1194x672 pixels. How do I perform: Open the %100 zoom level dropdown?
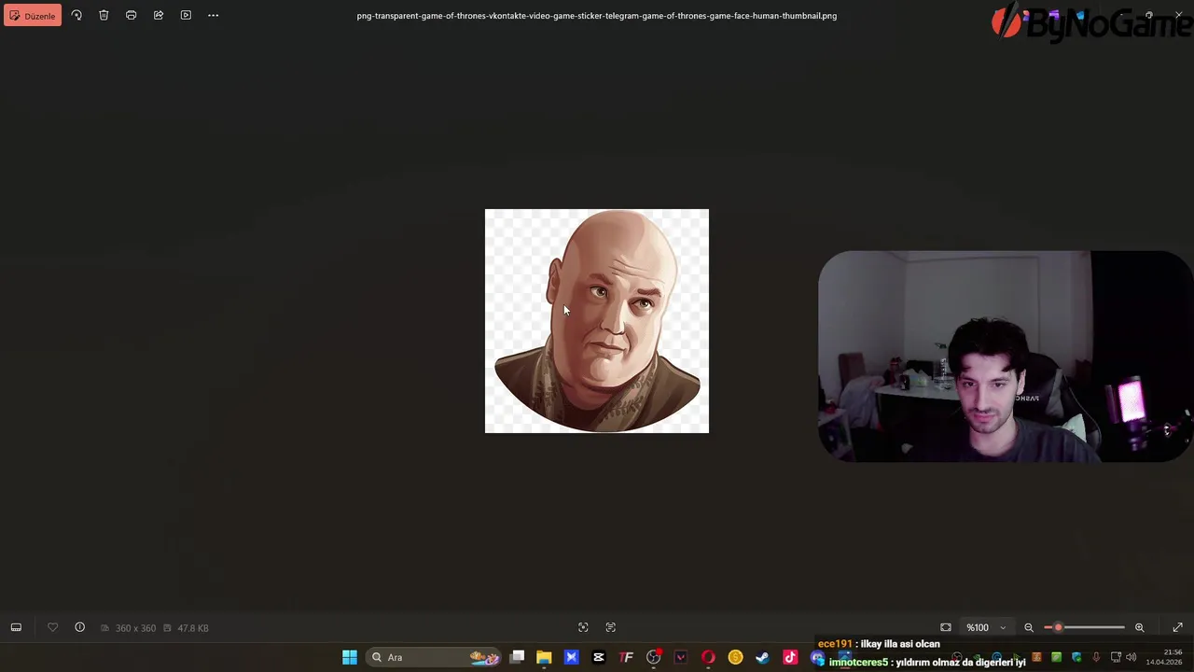pos(986,628)
